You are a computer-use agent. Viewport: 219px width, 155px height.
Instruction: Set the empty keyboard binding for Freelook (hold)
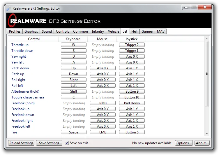[x=73, y=103]
